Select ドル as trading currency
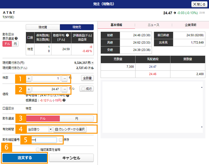The image size is (209, 165). 43,118
